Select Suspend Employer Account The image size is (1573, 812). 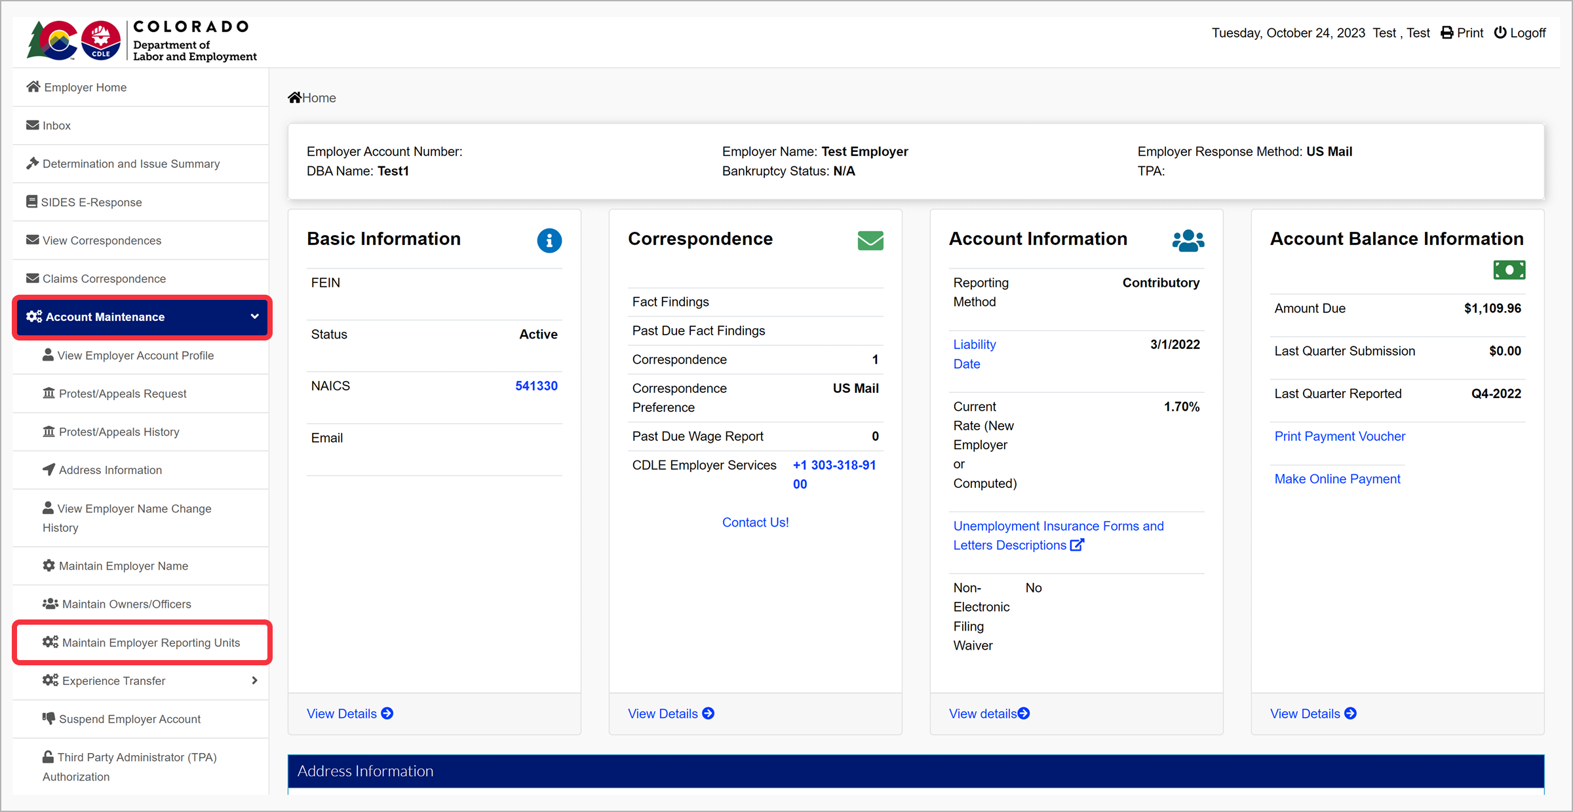coord(141,719)
